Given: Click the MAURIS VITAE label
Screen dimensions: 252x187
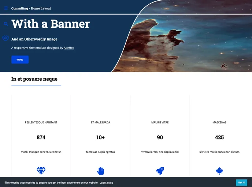Looking at the screenshot, I should [x=160, y=122].
